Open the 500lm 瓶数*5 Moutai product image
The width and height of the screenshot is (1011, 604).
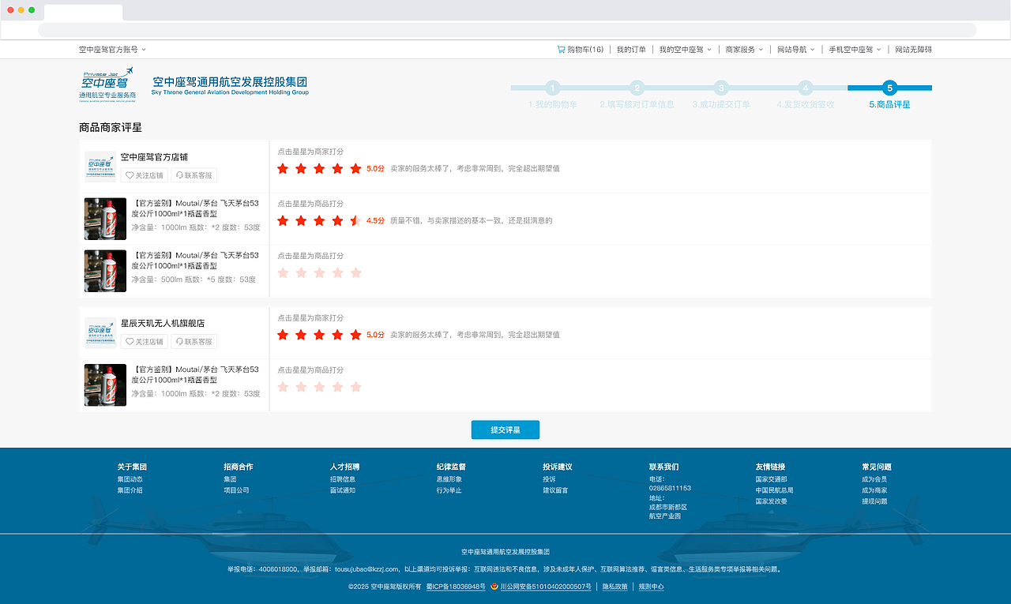(x=105, y=271)
